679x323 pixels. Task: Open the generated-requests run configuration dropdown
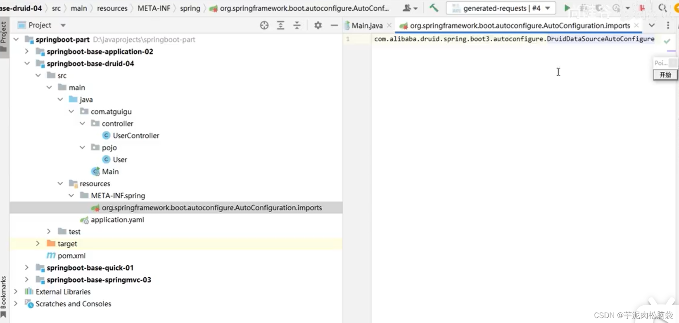coord(501,8)
